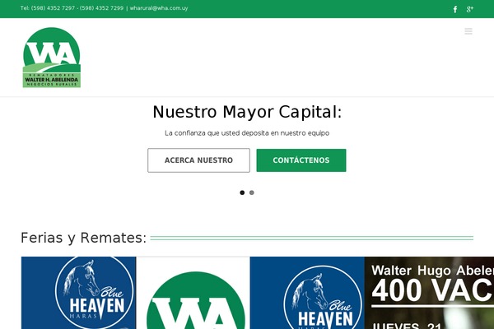Click the CONTÁCTENOS button

click(301, 160)
